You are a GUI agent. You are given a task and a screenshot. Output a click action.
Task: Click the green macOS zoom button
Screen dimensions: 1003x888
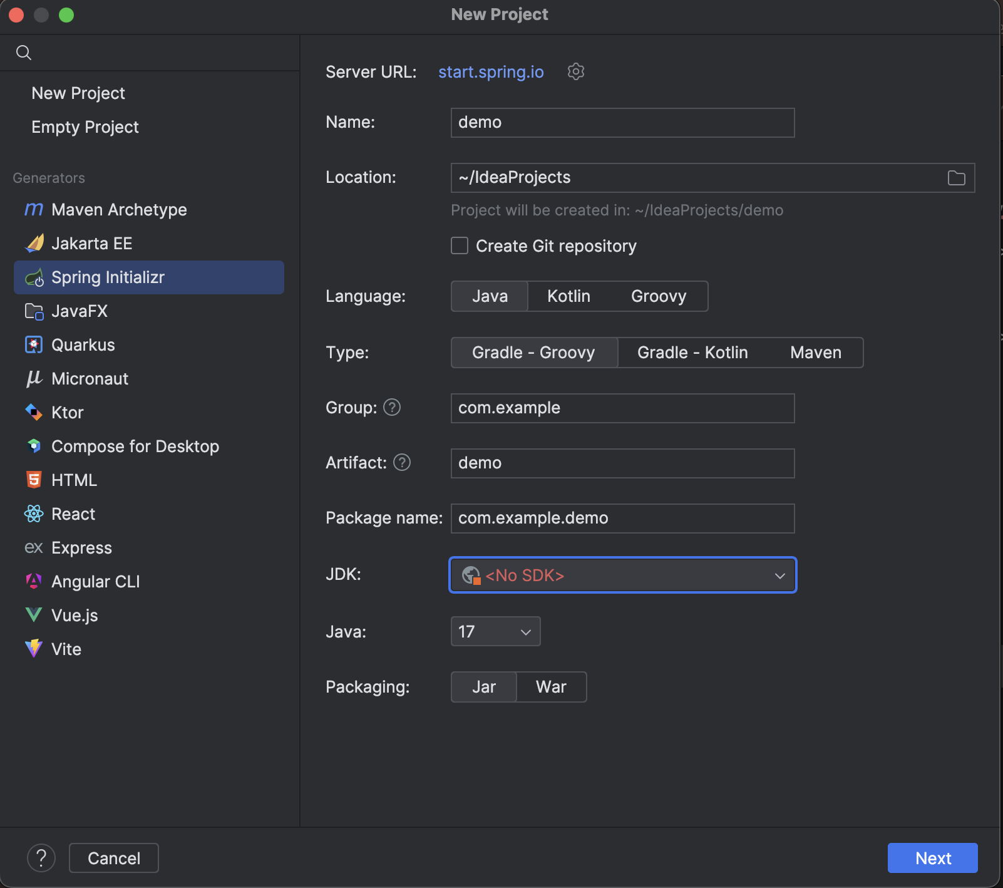(66, 14)
